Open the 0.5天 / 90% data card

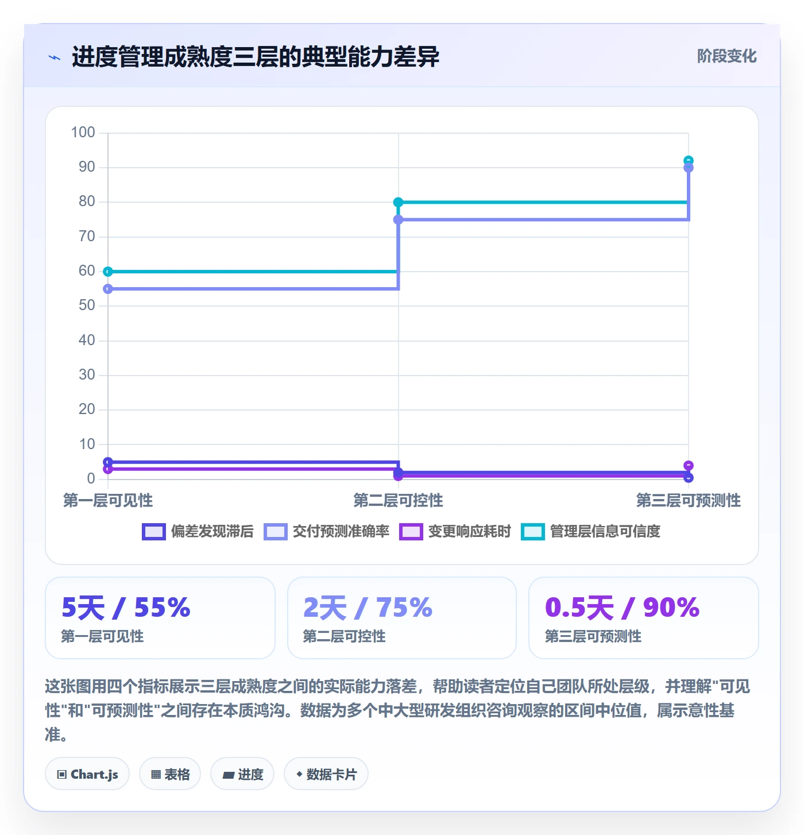(x=644, y=618)
